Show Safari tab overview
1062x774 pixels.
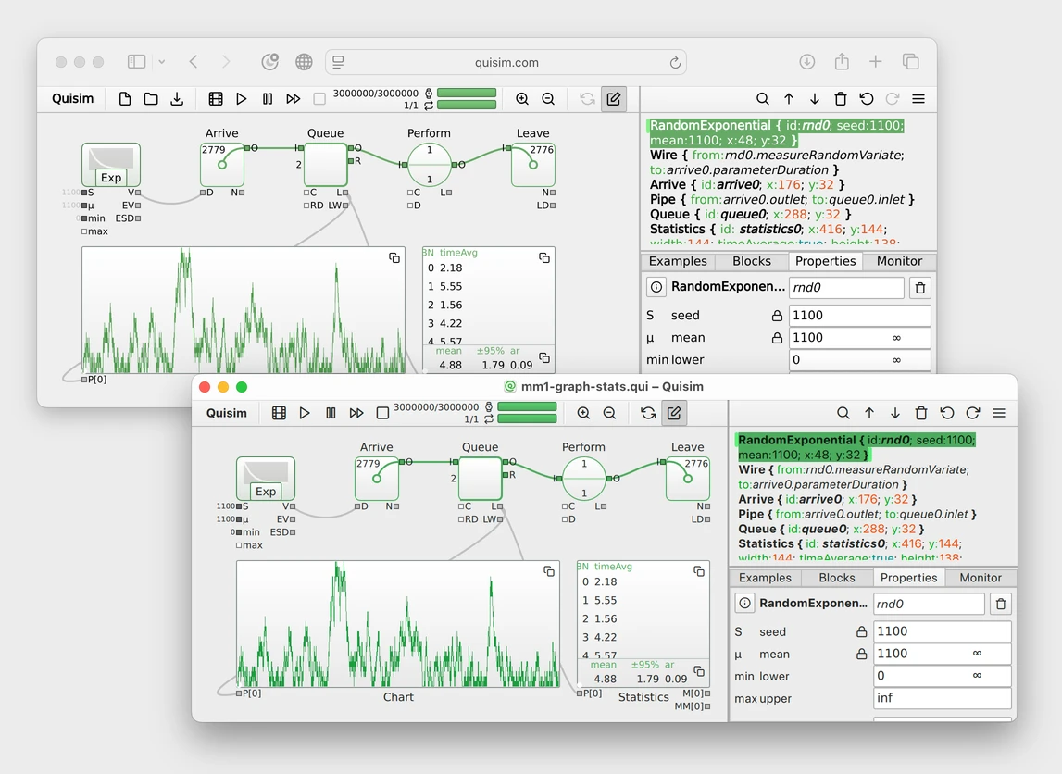click(911, 62)
